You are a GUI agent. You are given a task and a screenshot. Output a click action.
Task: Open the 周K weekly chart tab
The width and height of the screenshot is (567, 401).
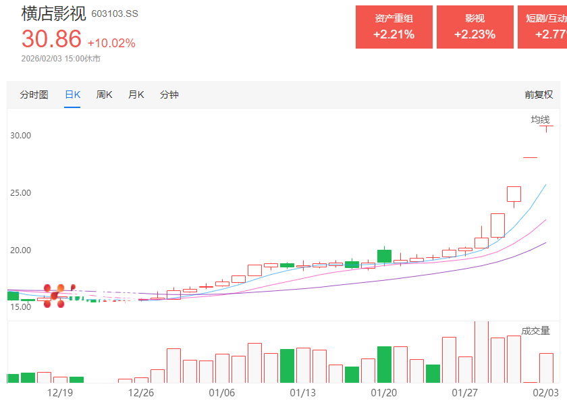click(x=104, y=95)
